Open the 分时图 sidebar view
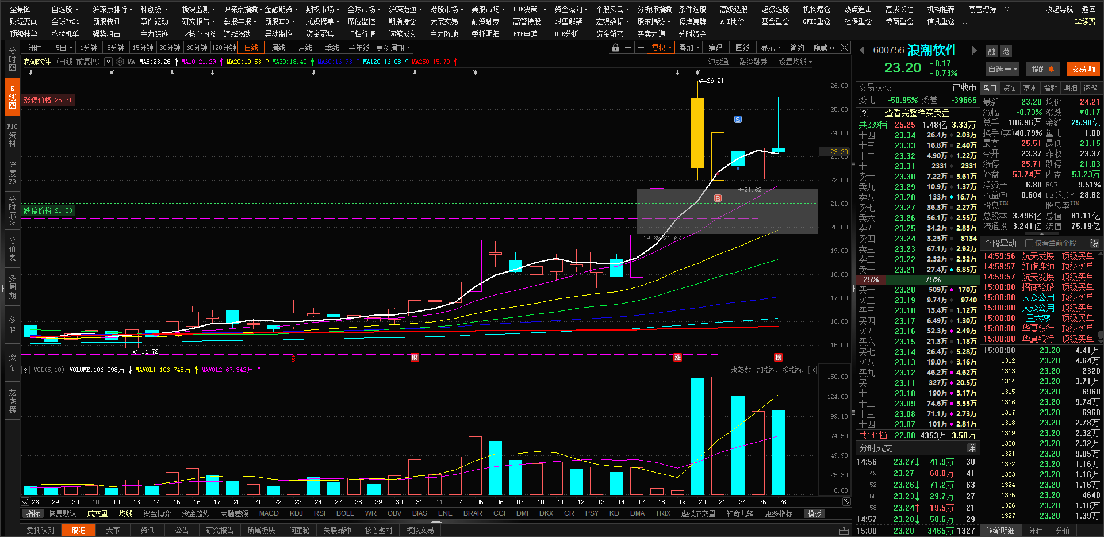Image resolution: width=1104 pixels, height=537 pixels. 12,59
